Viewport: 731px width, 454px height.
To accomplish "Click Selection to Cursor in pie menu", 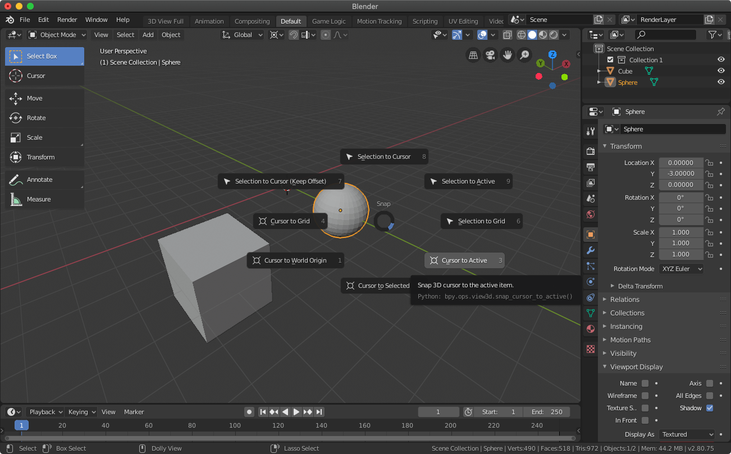I will (384, 157).
